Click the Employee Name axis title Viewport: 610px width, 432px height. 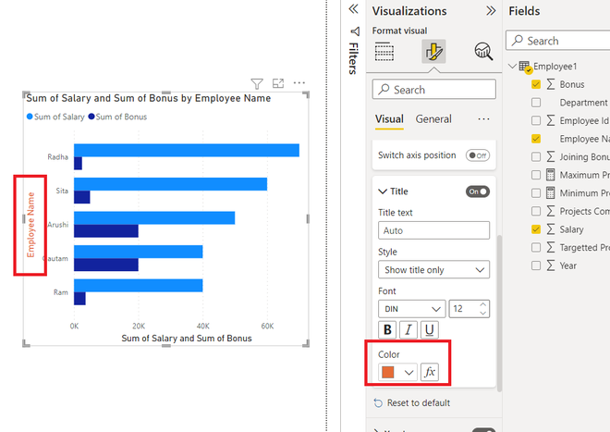click(x=30, y=225)
